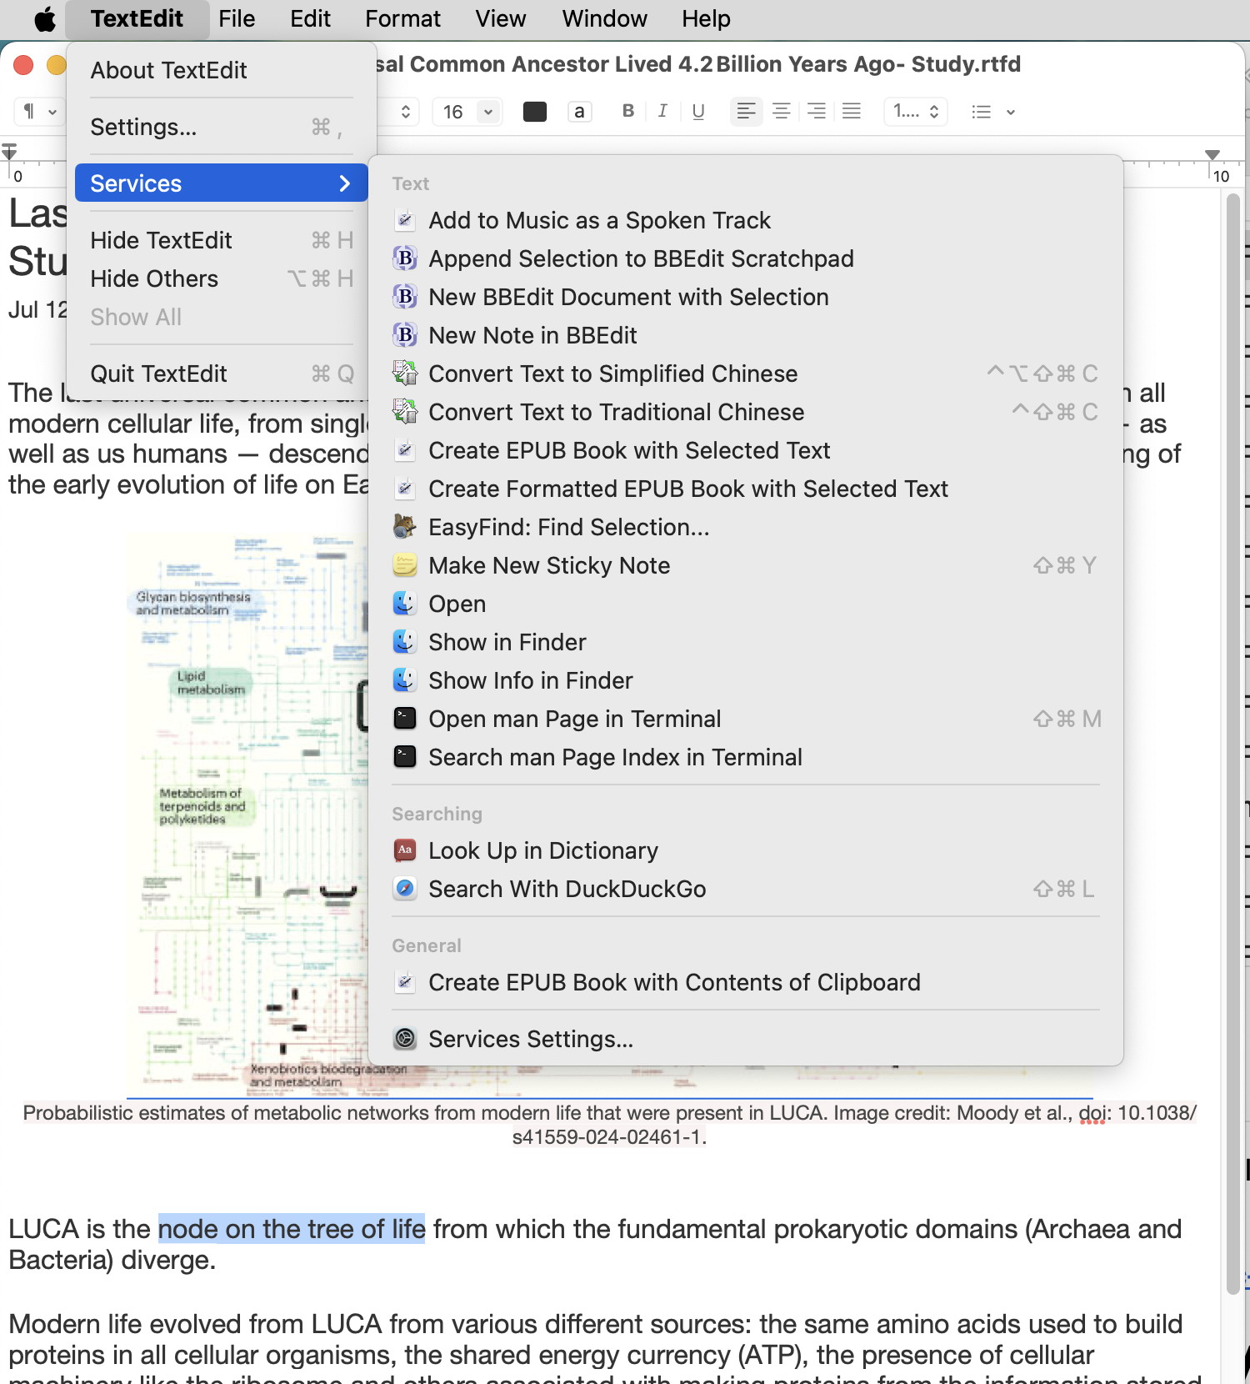Click the Bold formatting button
This screenshot has height=1384, width=1250.
(628, 111)
